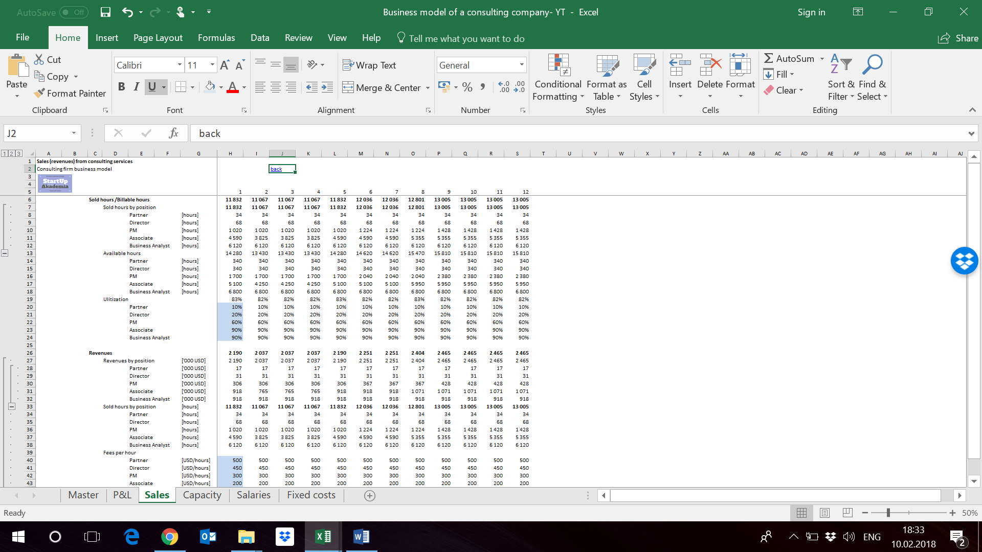This screenshot has width=982, height=552.
Task: Open the Capacity sheet tab
Action: click(x=202, y=495)
